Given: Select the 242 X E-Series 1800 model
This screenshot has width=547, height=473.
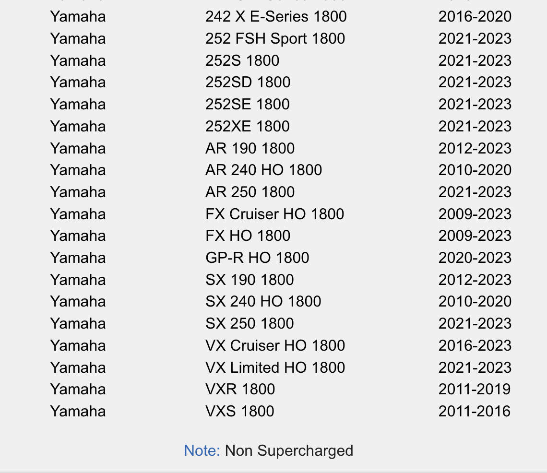Looking at the screenshot, I should (x=276, y=17).
